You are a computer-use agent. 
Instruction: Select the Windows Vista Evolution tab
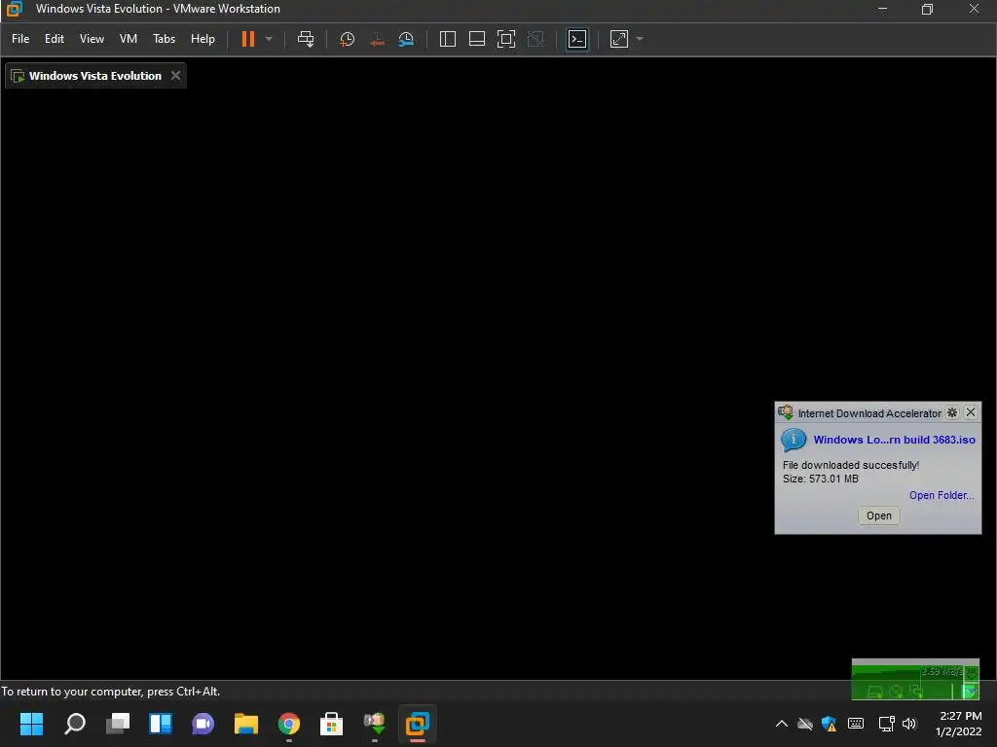(x=95, y=76)
